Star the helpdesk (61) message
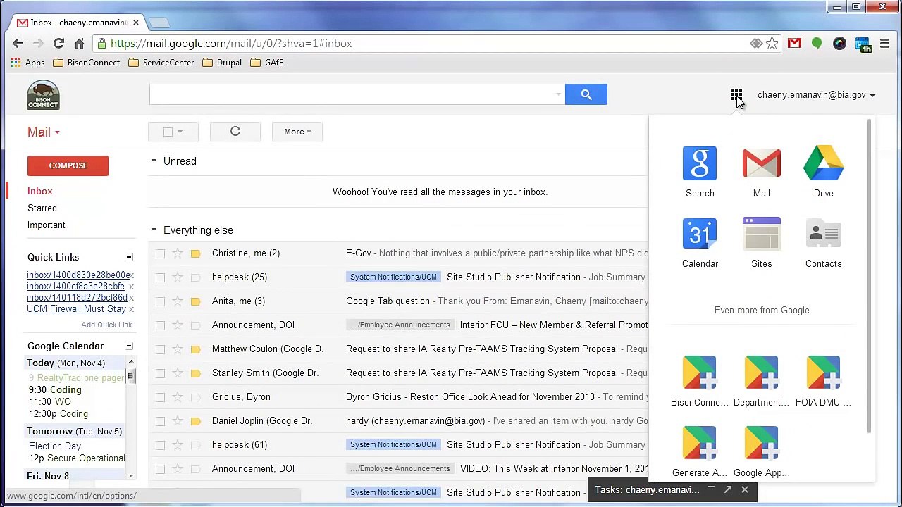This screenshot has height=507, width=902. [x=178, y=445]
